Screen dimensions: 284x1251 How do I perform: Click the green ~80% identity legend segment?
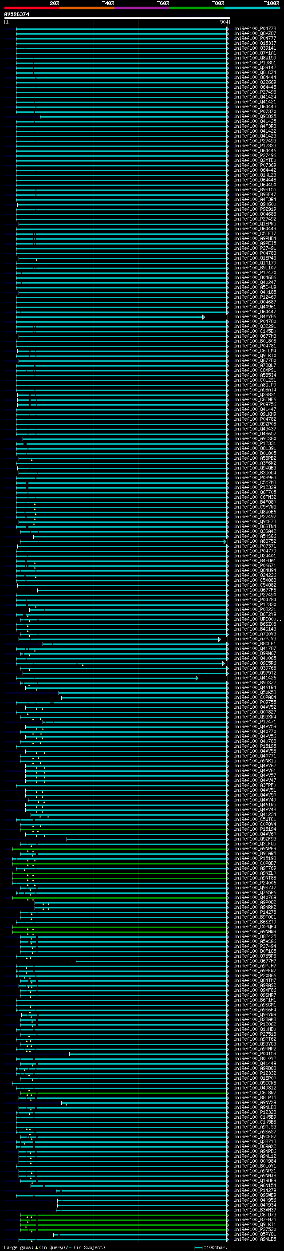(x=197, y=8)
